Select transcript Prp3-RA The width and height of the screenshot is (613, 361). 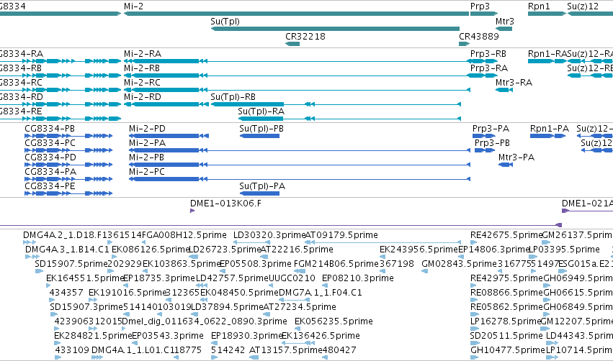point(483,76)
